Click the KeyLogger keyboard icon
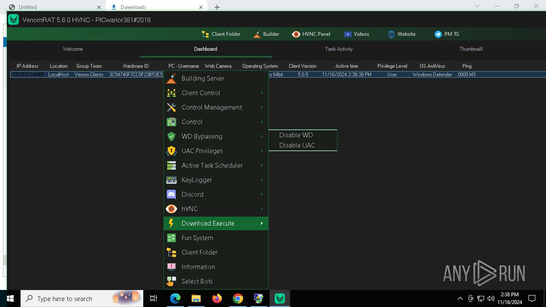The height and width of the screenshot is (307, 546). pyautogui.click(x=171, y=180)
